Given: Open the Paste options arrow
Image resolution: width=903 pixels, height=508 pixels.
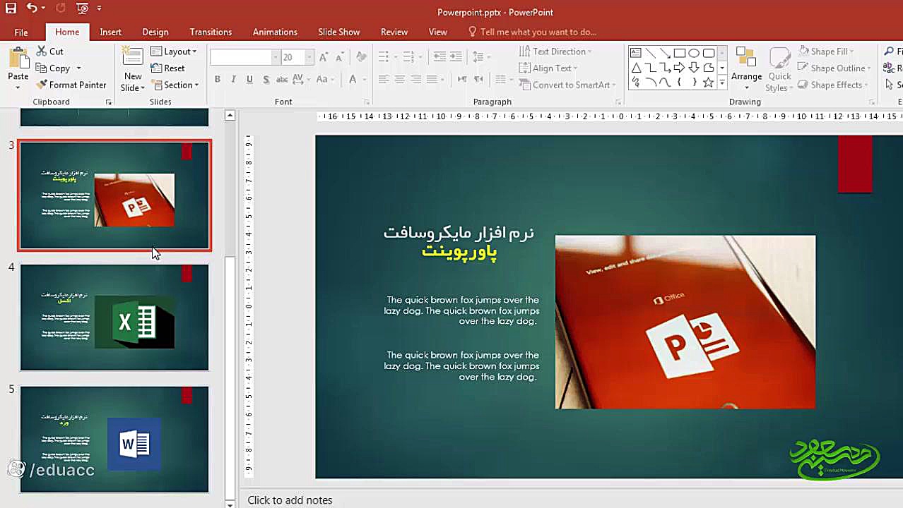Looking at the screenshot, I should click(x=18, y=87).
